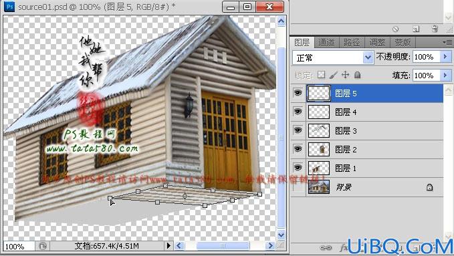
Task: Select the 图层 3 thumbnail
Action: (x=318, y=130)
